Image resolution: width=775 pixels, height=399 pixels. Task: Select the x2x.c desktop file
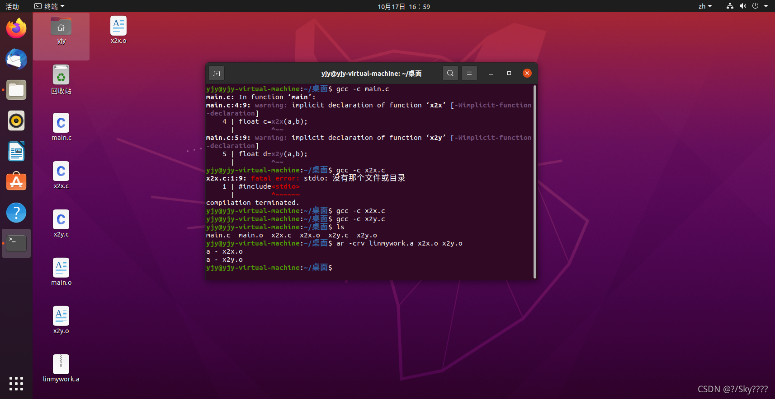click(x=61, y=176)
